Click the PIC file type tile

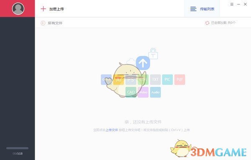click(167, 79)
